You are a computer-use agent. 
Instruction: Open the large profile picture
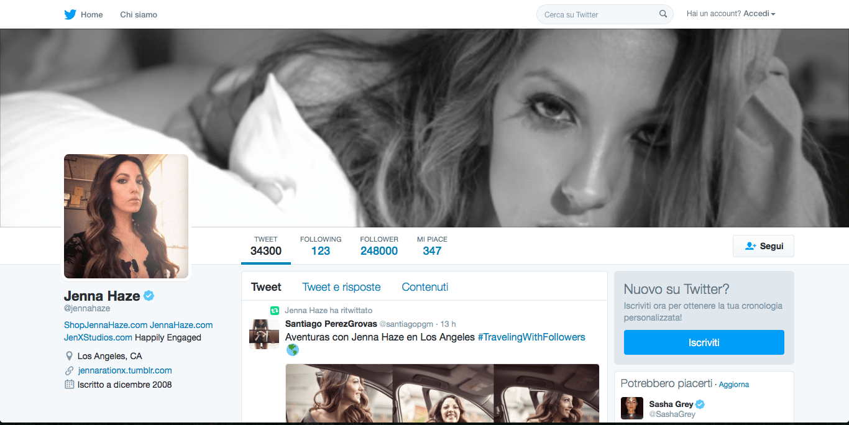[126, 216]
